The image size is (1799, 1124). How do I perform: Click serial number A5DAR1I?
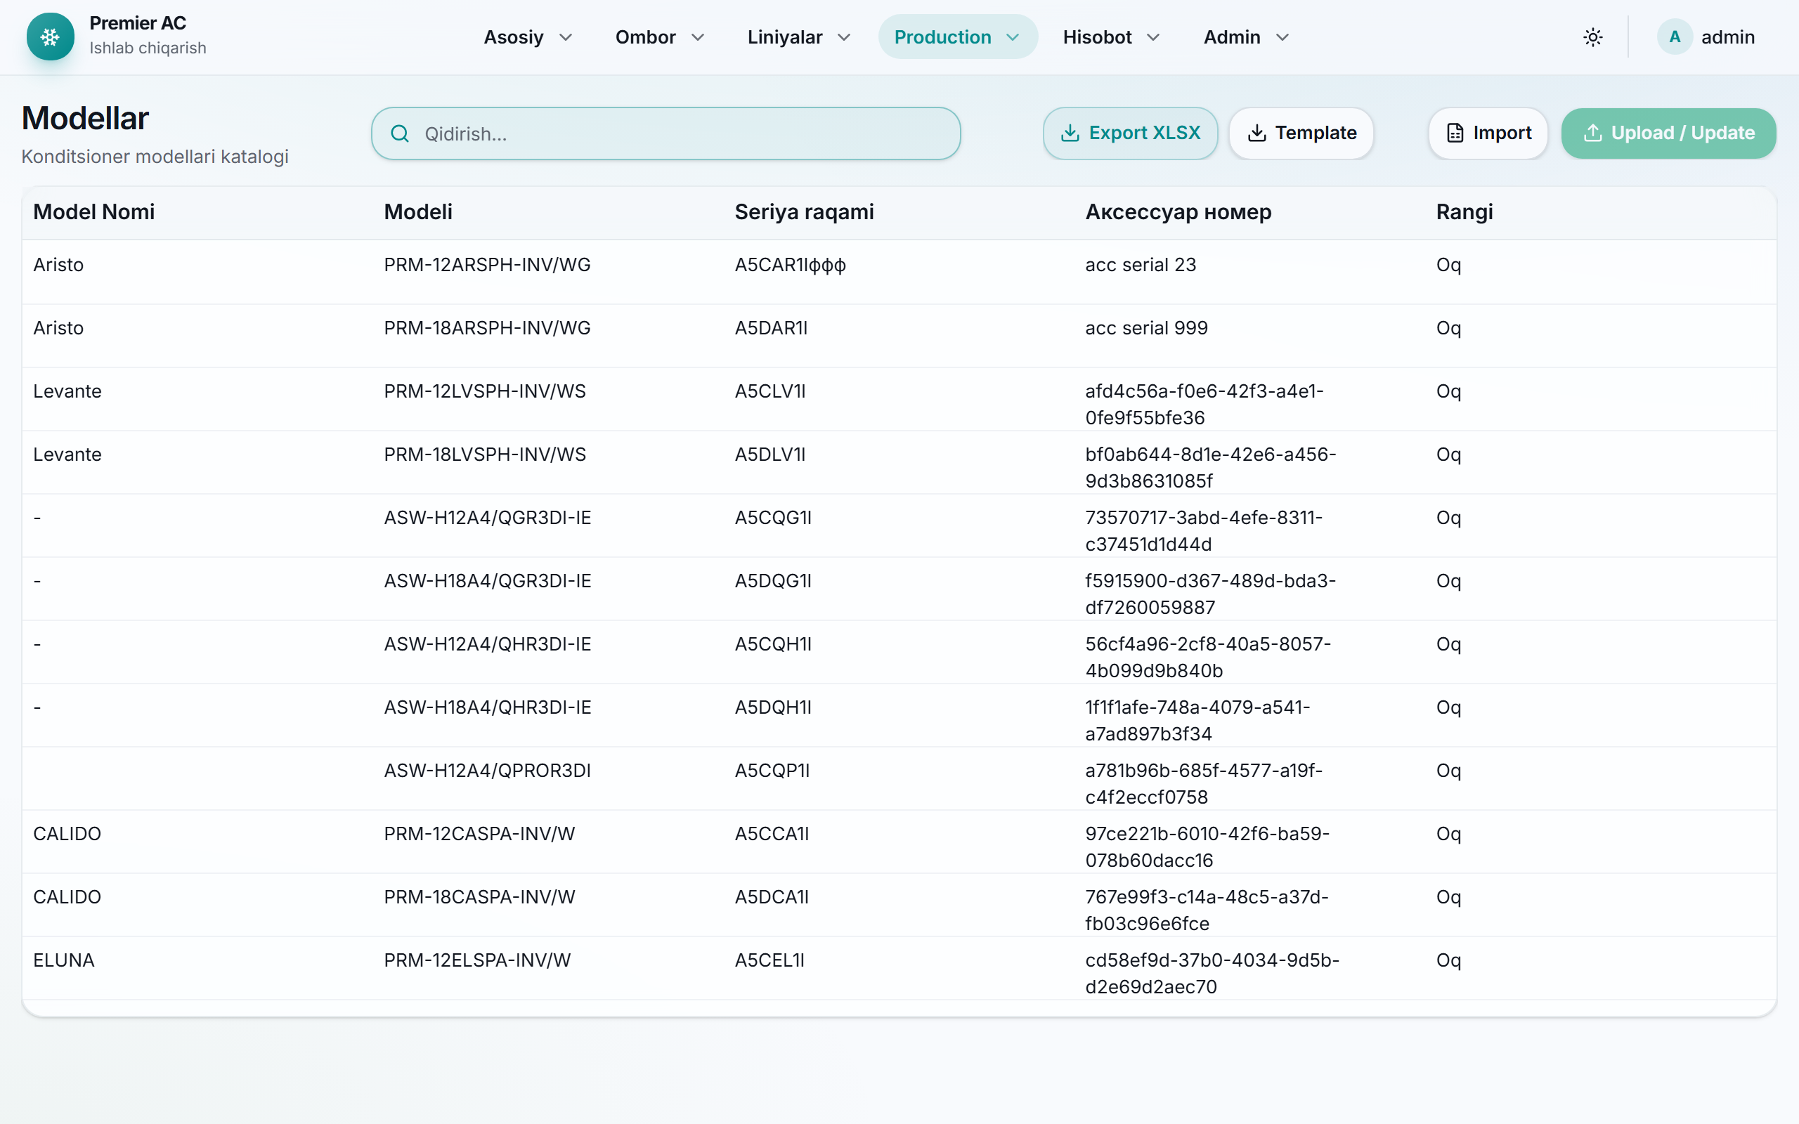[771, 328]
